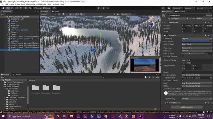Click the green Y axis on orientation gizmo
Screen dimensions: 213x119
pos(154,20)
